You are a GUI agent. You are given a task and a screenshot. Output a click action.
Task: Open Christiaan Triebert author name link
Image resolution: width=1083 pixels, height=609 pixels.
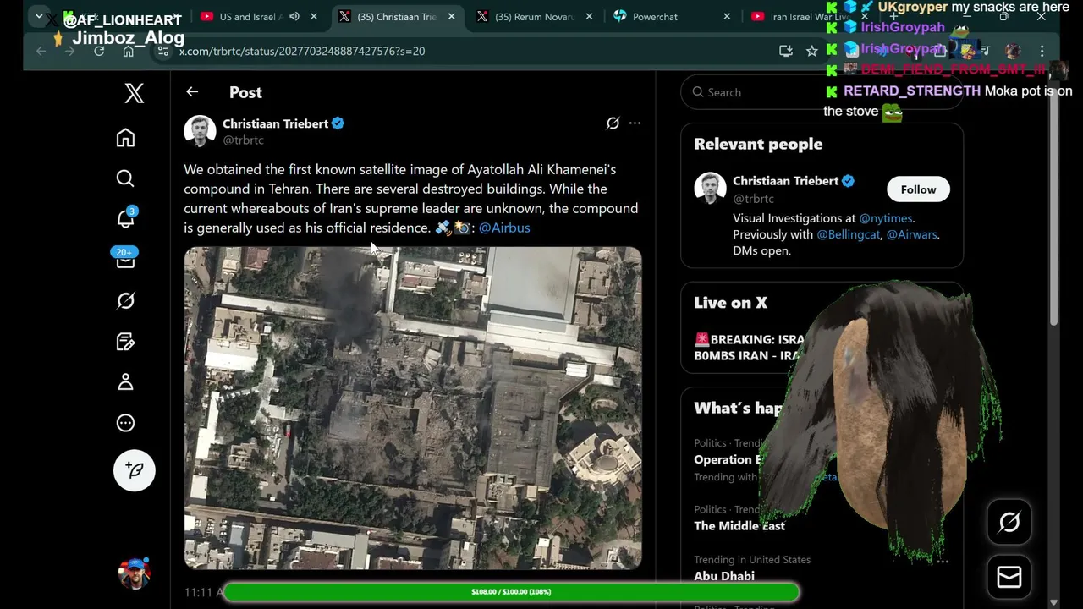click(275, 123)
